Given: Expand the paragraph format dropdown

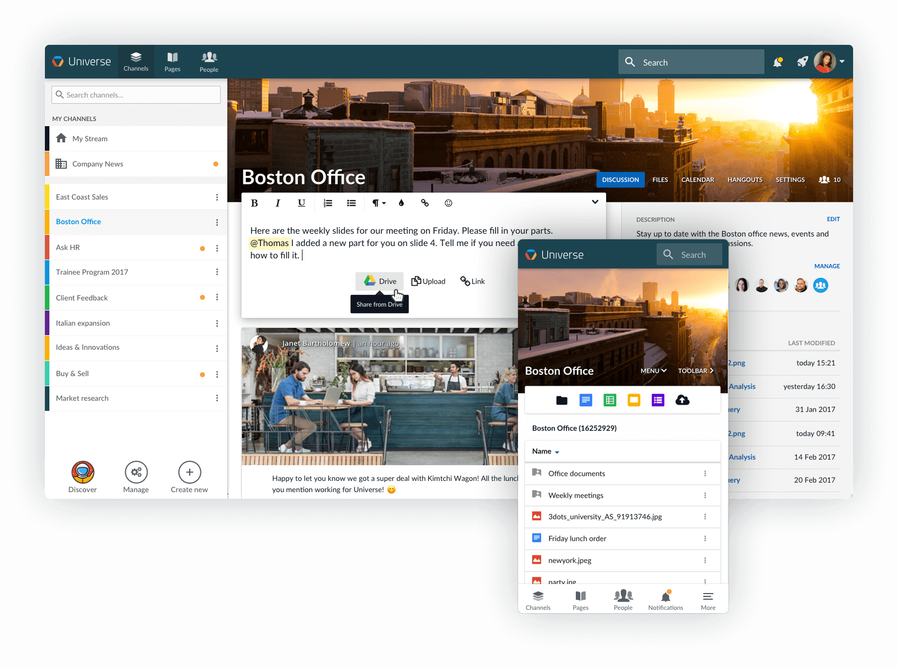Looking at the screenshot, I should tap(379, 203).
